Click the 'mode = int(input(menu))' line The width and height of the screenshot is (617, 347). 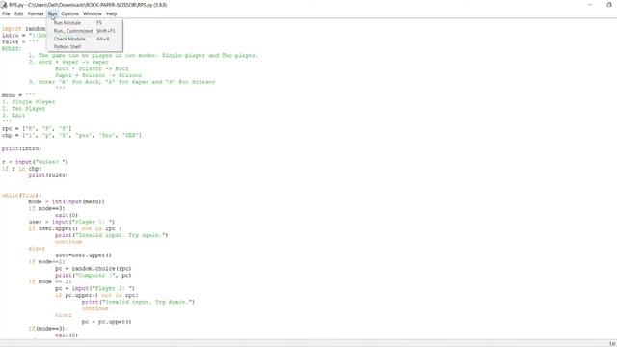tap(67, 202)
